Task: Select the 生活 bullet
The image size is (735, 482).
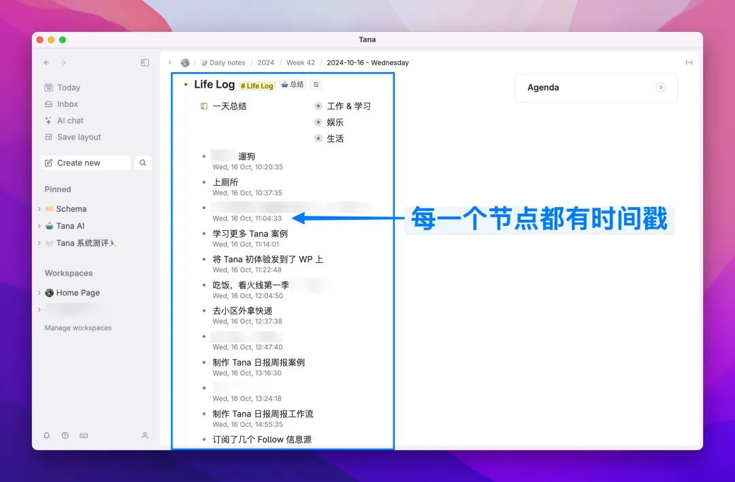Action: click(x=318, y=138)
